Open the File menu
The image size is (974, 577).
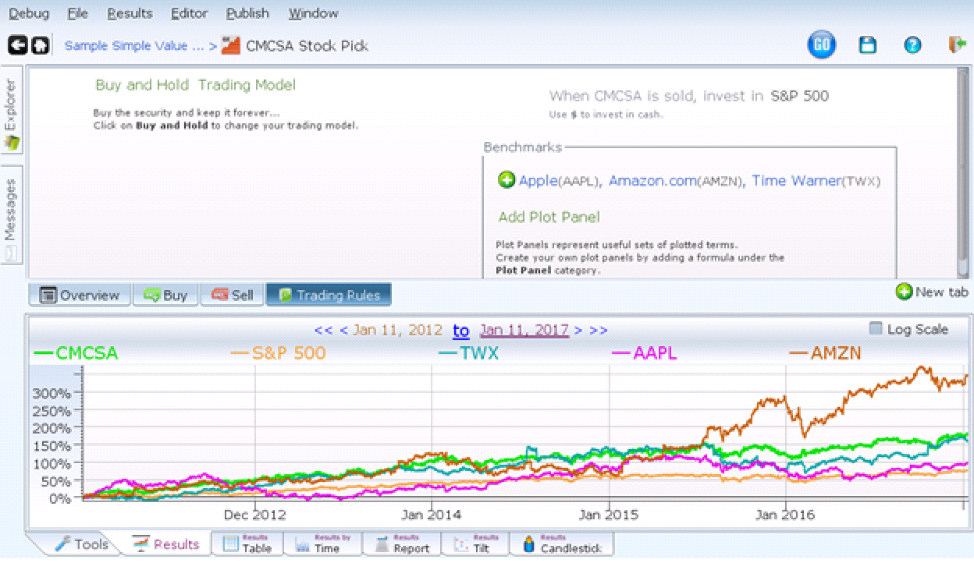pyautogui.click(x=78, y=13)
